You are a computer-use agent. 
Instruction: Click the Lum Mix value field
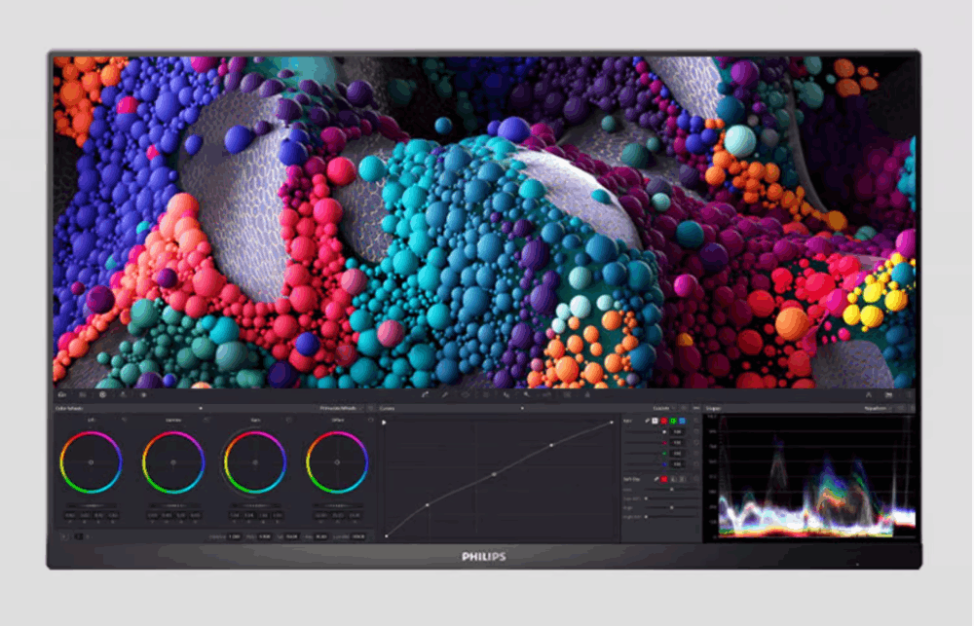358,536
